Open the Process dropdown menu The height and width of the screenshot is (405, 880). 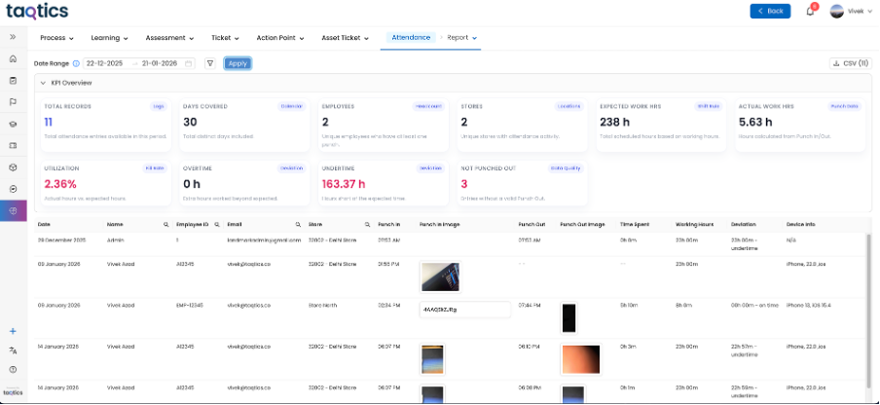pyautogui.click(x=56, y=38)
